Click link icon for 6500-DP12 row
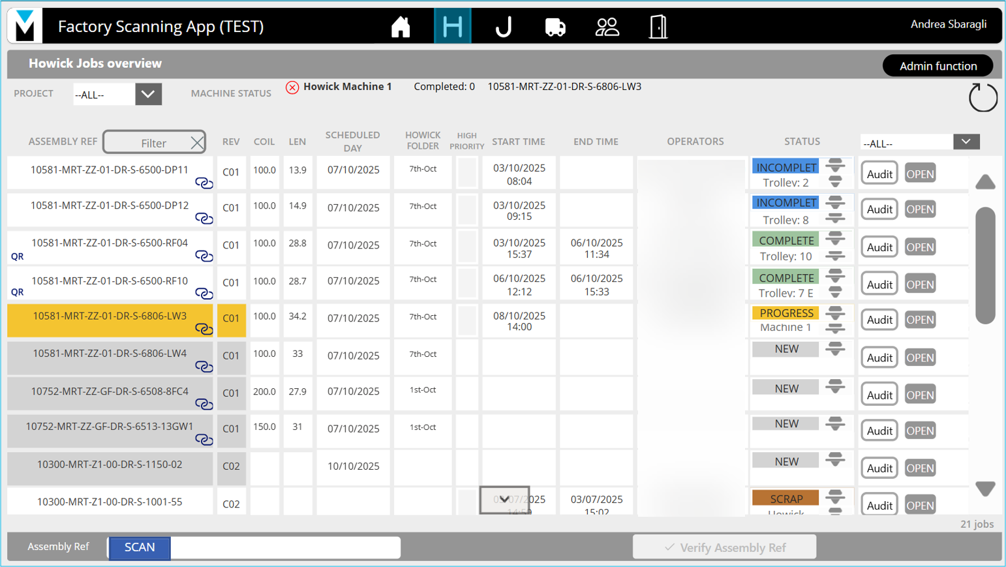 (204, 219)
